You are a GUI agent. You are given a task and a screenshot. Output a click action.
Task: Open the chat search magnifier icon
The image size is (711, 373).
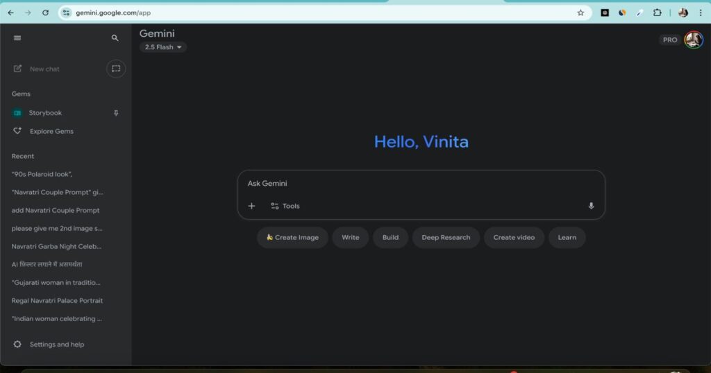pyautogui.click(x=115, y=38)
